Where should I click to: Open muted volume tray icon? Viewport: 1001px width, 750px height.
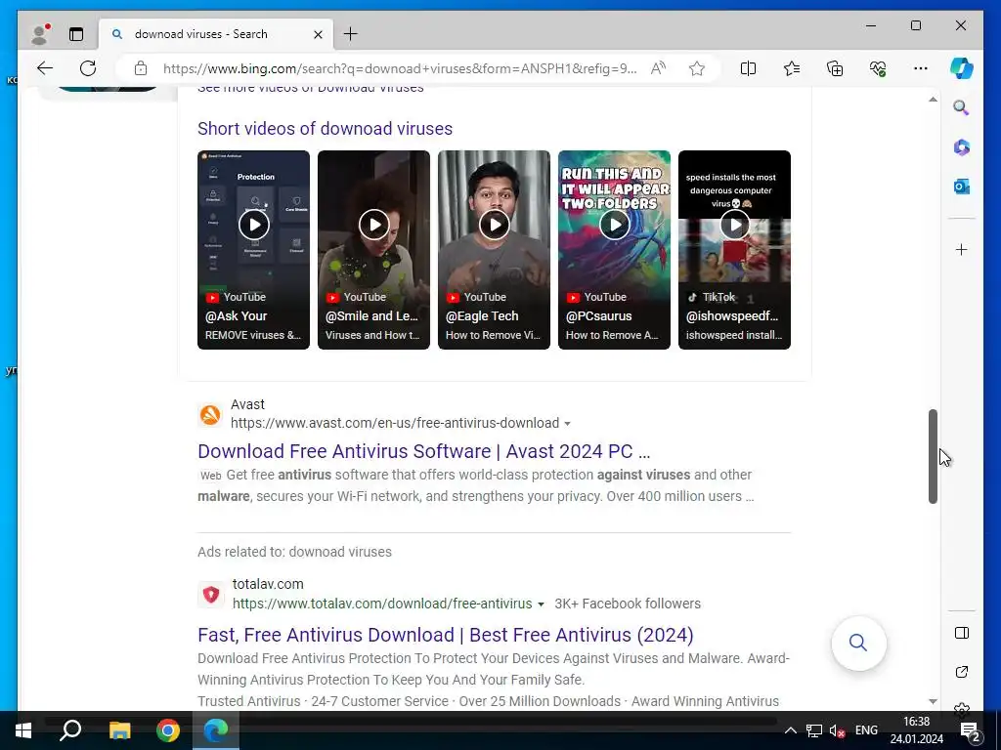tap(837, 730)
